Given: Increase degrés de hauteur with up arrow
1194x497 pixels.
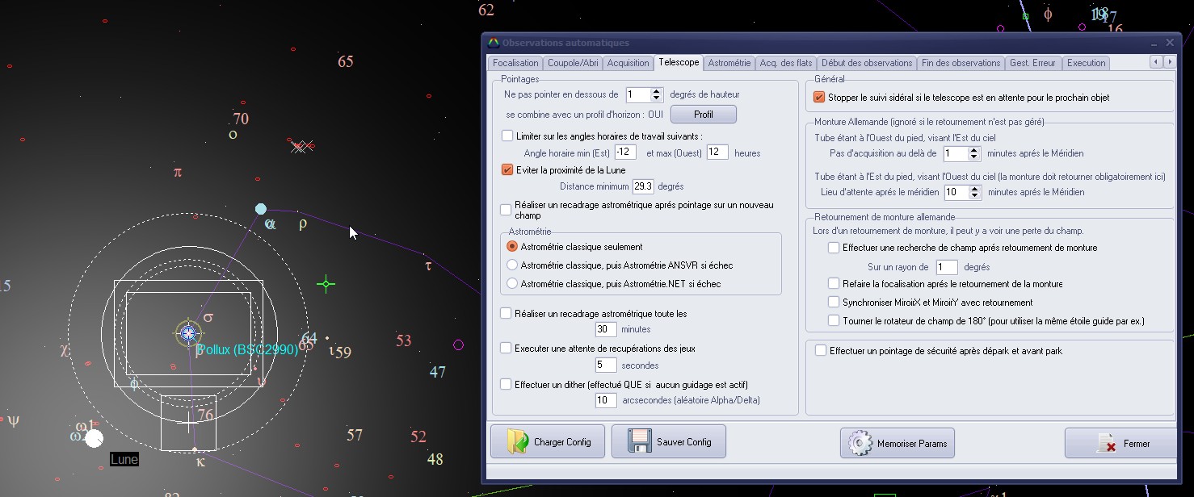Looking at the screenshot, I should pyautogui.click(x=657, y=91).
